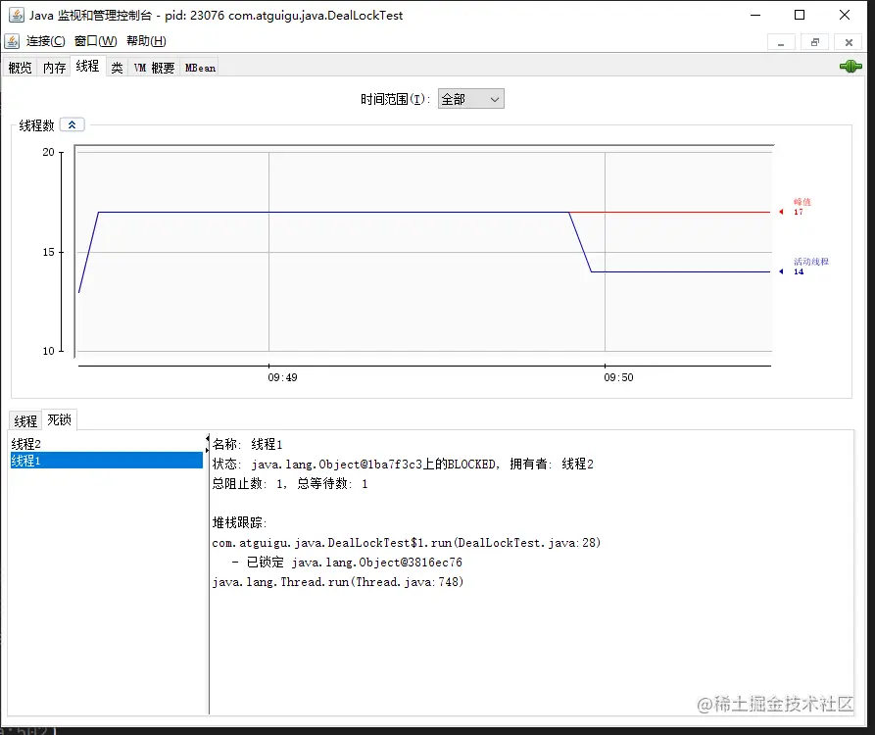875x735 pixels.
Task: Open the 窗口(W) menu
Action: click(x=95, y=41)
